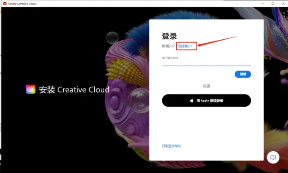Click the 或者 divider text
The image size is (288, 173).
tap(206, 86)
